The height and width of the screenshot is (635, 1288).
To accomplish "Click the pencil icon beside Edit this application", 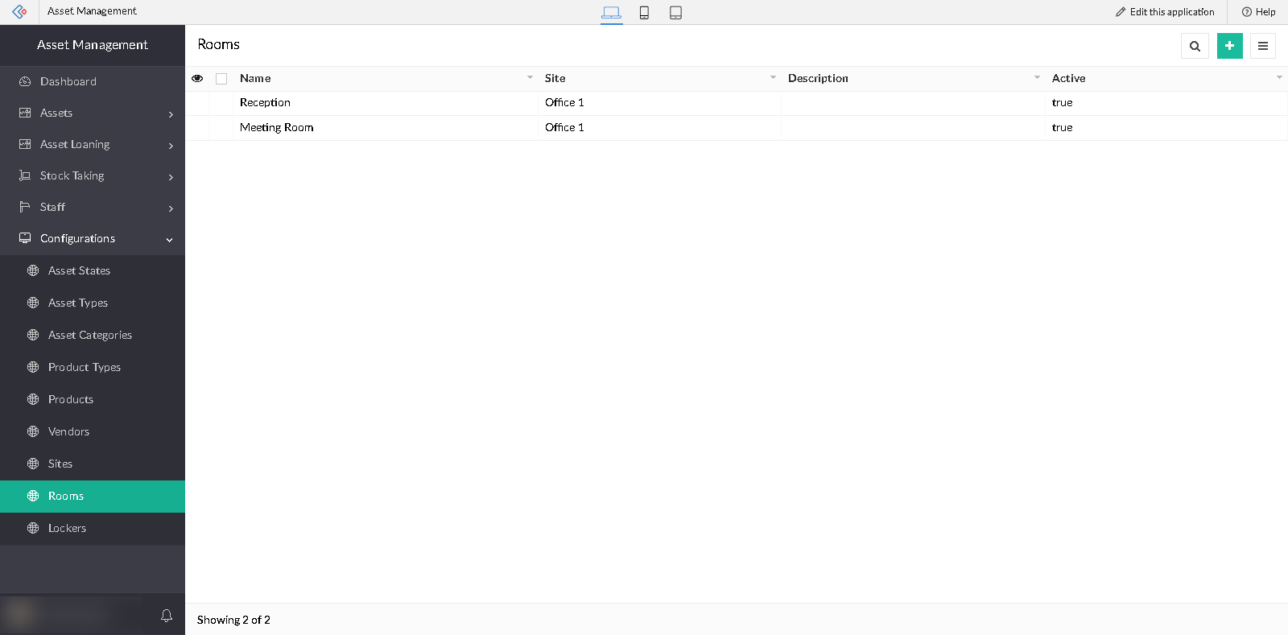I will click(1121, 12).
